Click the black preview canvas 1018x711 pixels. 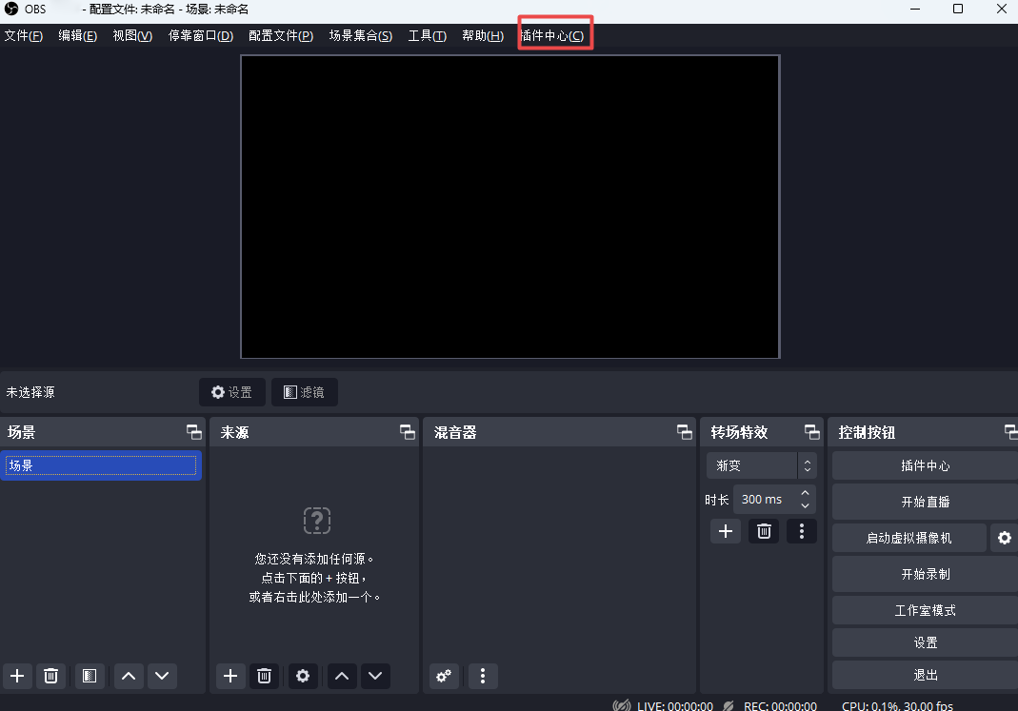click(510, 207)
